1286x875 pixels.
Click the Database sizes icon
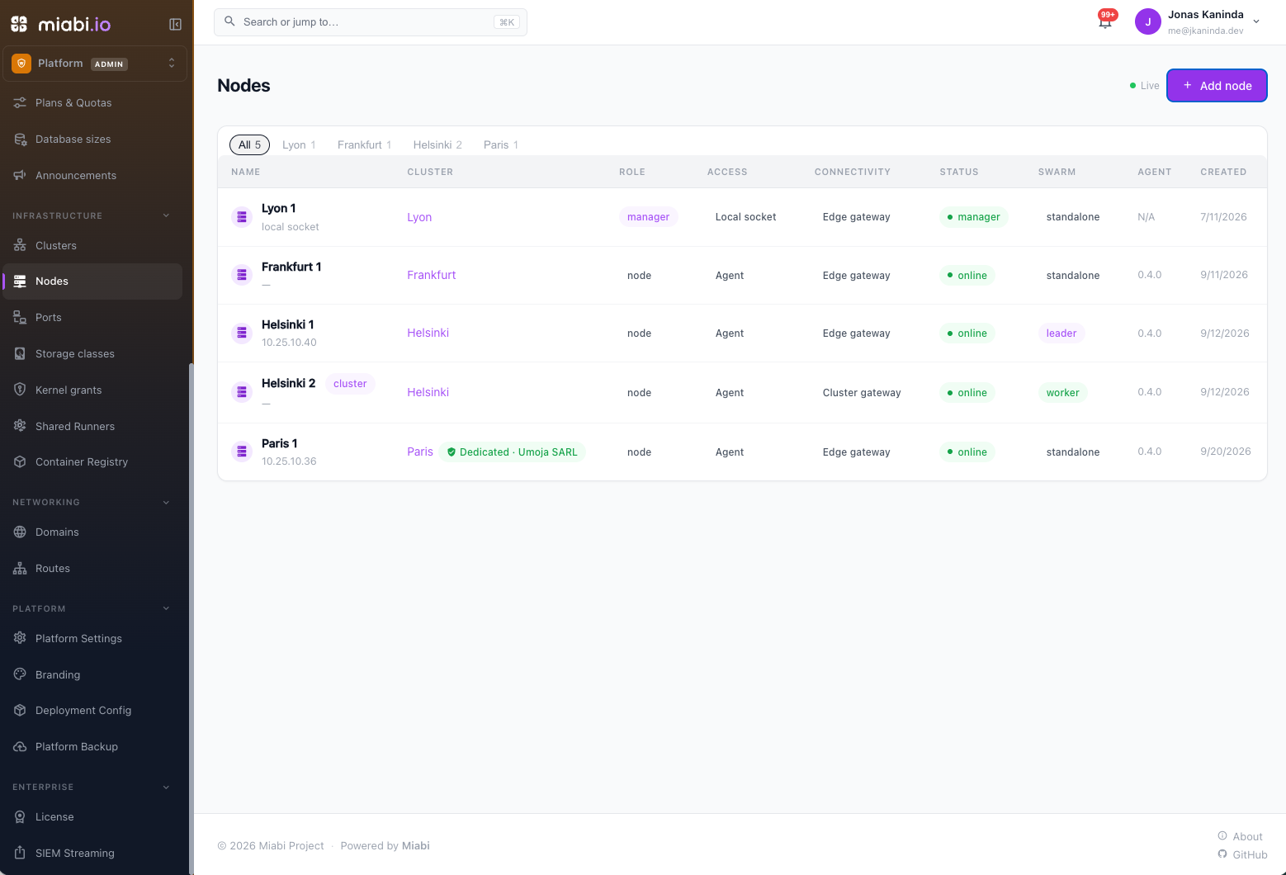(x=20, y=139)
